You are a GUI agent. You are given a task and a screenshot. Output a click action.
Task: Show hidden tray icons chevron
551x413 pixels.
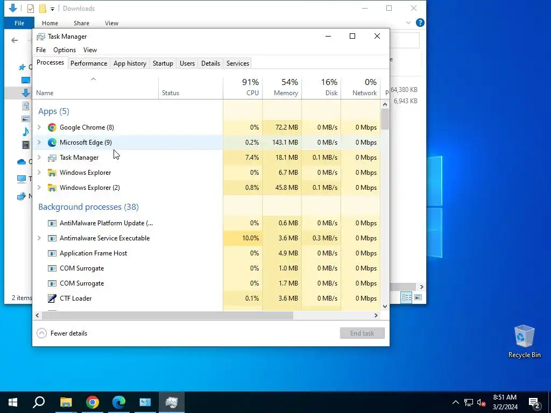[x=455, y=402]
